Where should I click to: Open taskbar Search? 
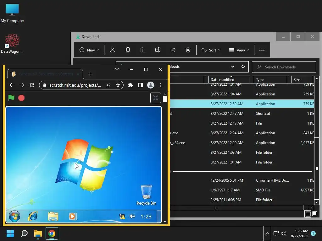coord(24,233)
